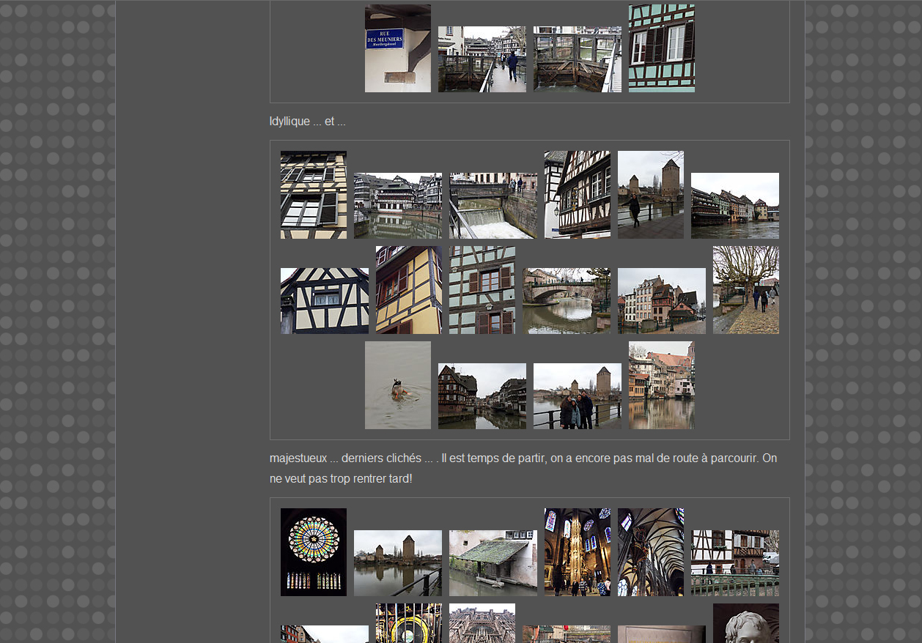Select the astronomical clock thumbnail

tap(408, 623)
